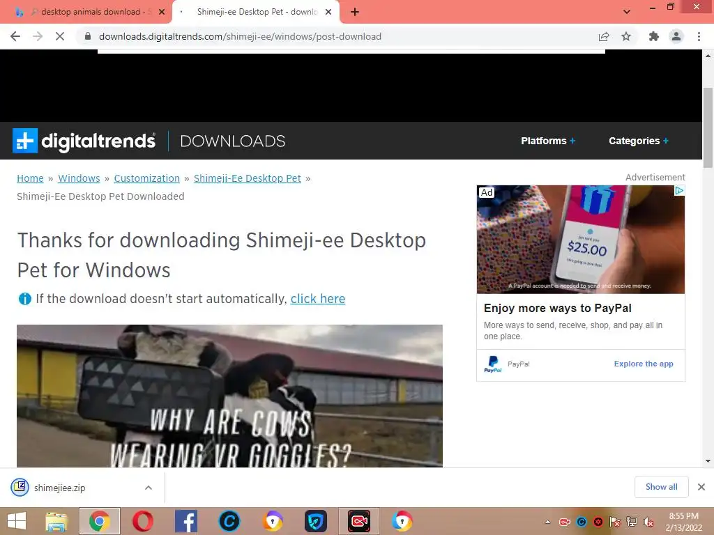Expand shimejiee.zip download options chevron
The height and width of the screenshot is (535, 714).
pyautogui.click(x=149, y=488)
